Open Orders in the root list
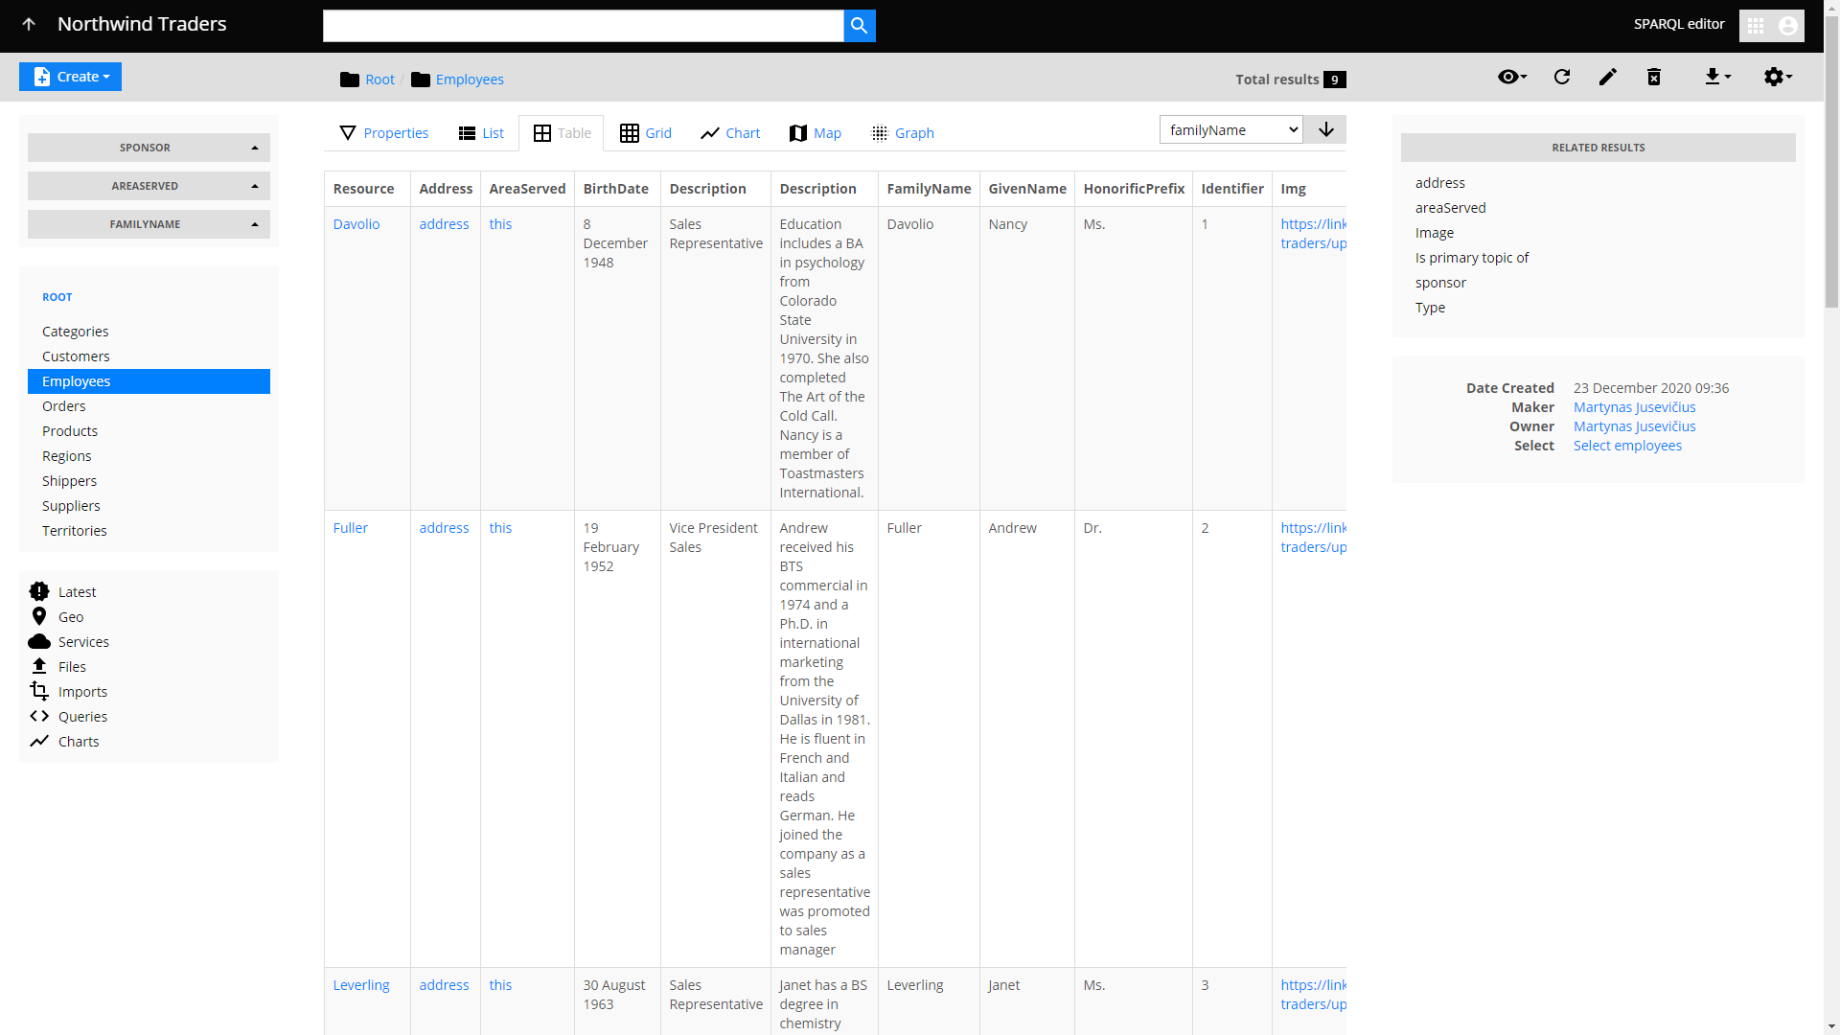The height and width of the screenshot is (1035, 1840). pyautogui.click(x=149, y=406)
